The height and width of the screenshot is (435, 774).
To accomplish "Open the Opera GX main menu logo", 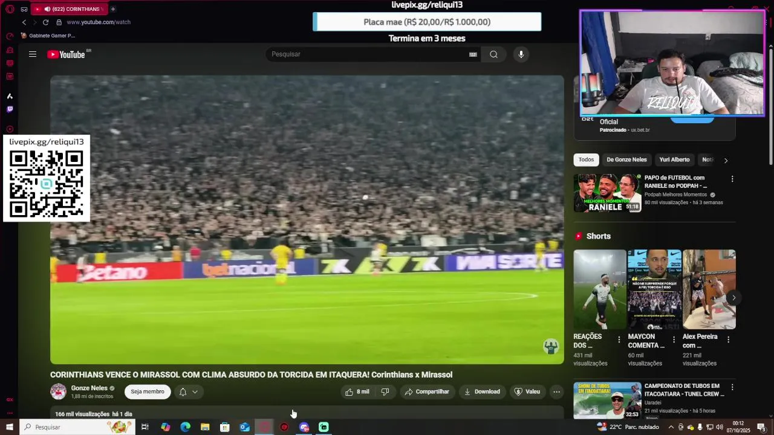I will tap(10, 9).
